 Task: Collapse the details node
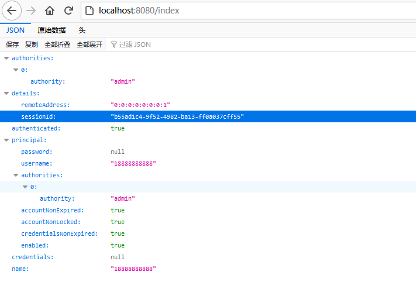[x=6, y=93]
